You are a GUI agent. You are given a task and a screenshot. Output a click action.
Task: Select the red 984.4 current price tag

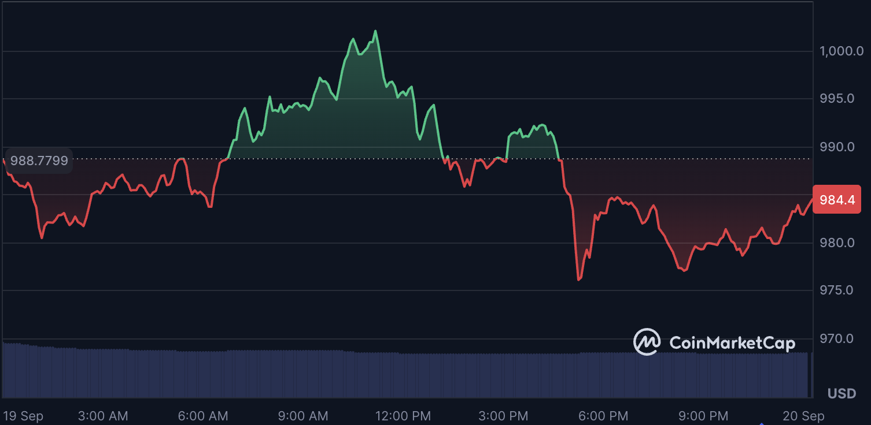(837, 200)
